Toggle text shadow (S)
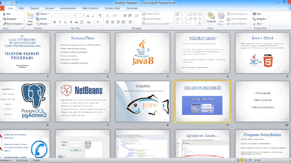291x163 pixels. coord(71,22)
